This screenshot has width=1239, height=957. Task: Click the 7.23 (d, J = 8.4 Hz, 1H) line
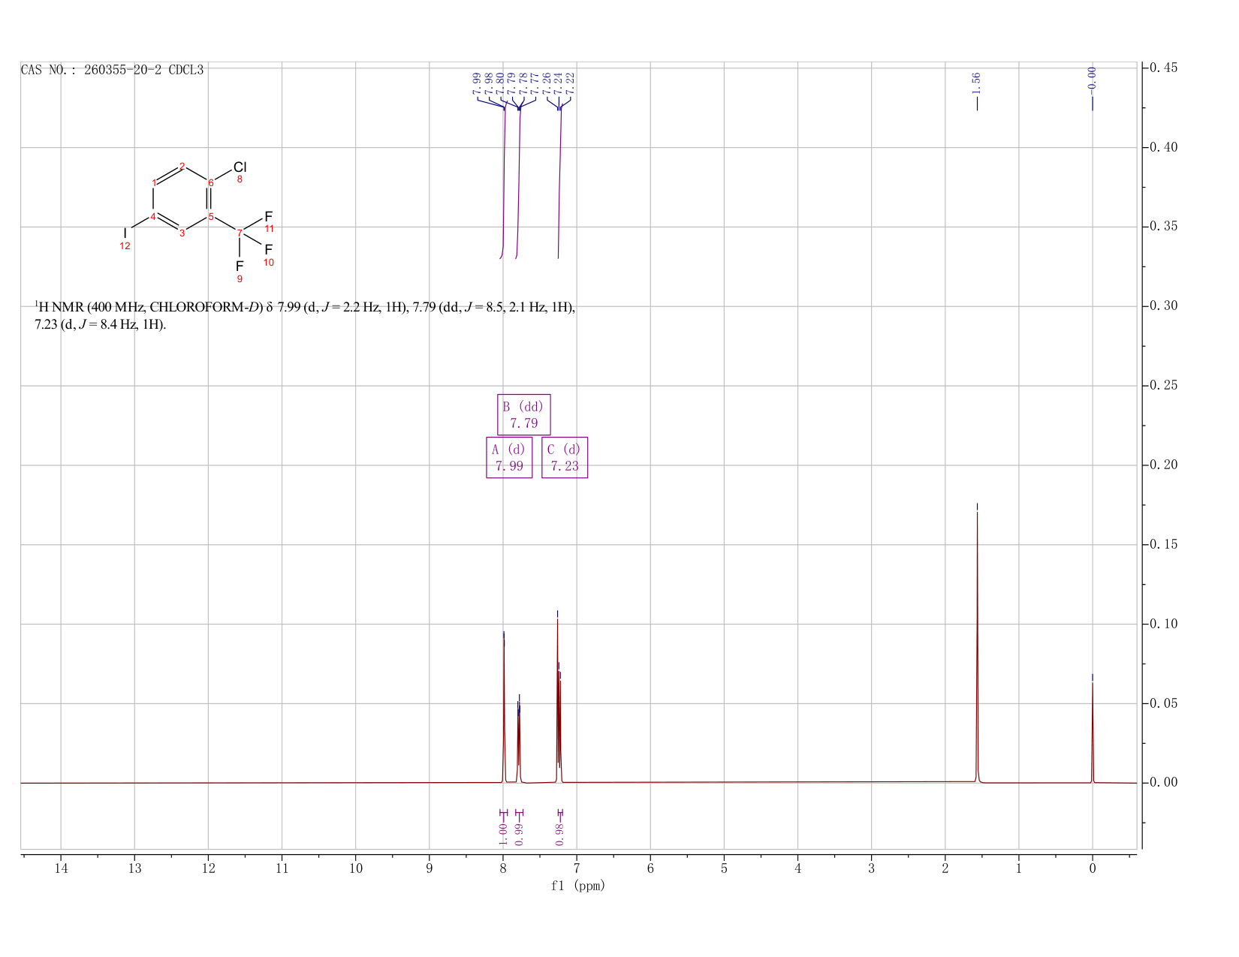(x=101, y=325)
